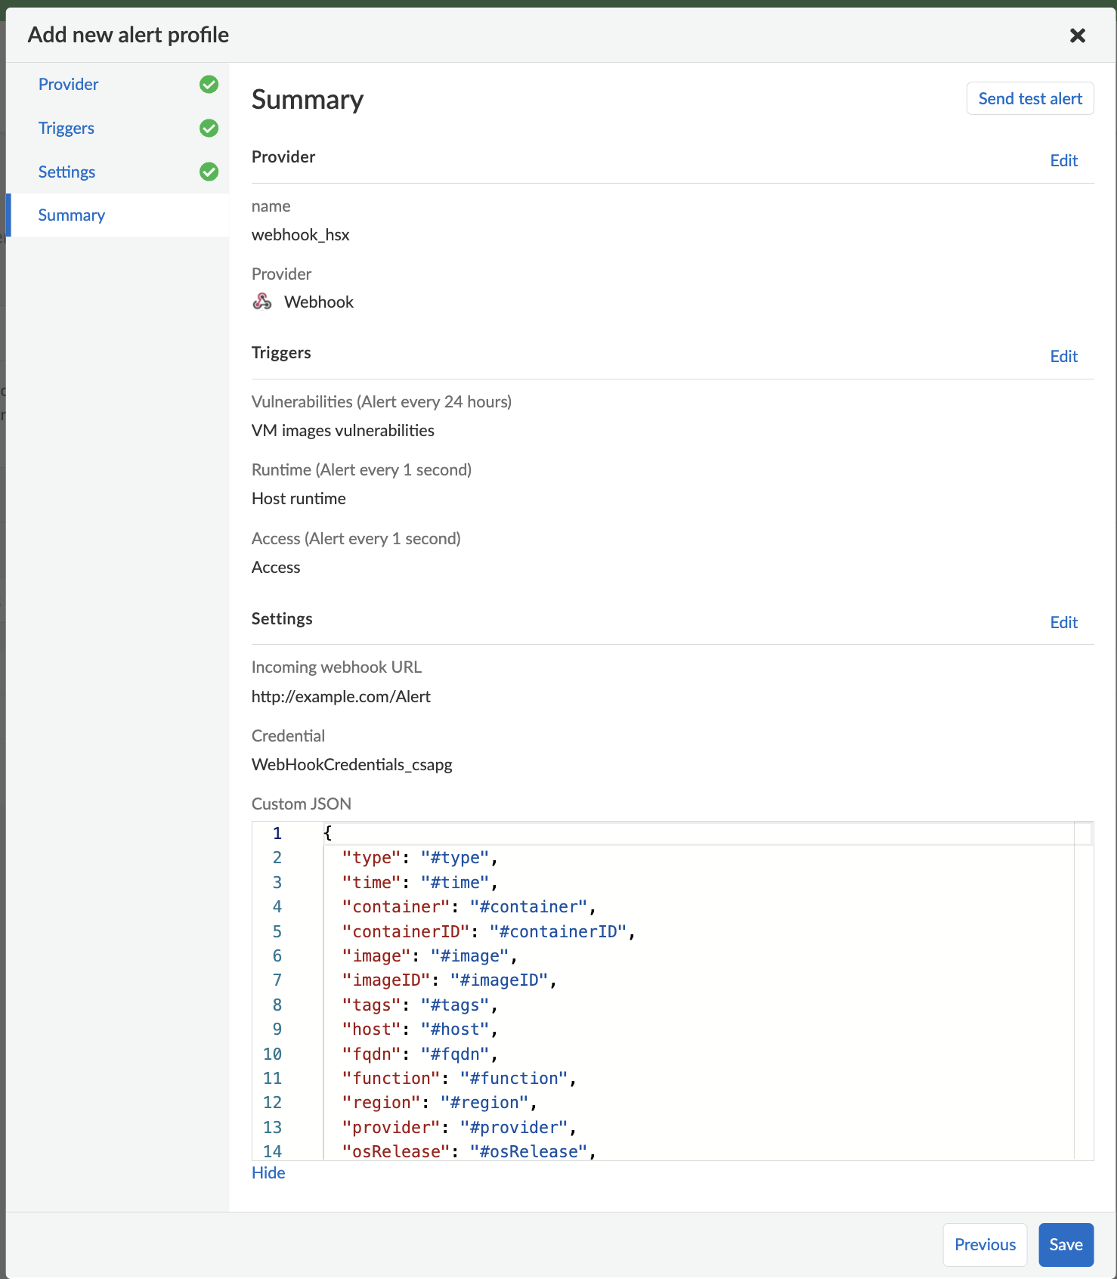Click the "#tags" value in JSON editor
Screen dimensions: 1117x1279
click(x=455, y=1005)
